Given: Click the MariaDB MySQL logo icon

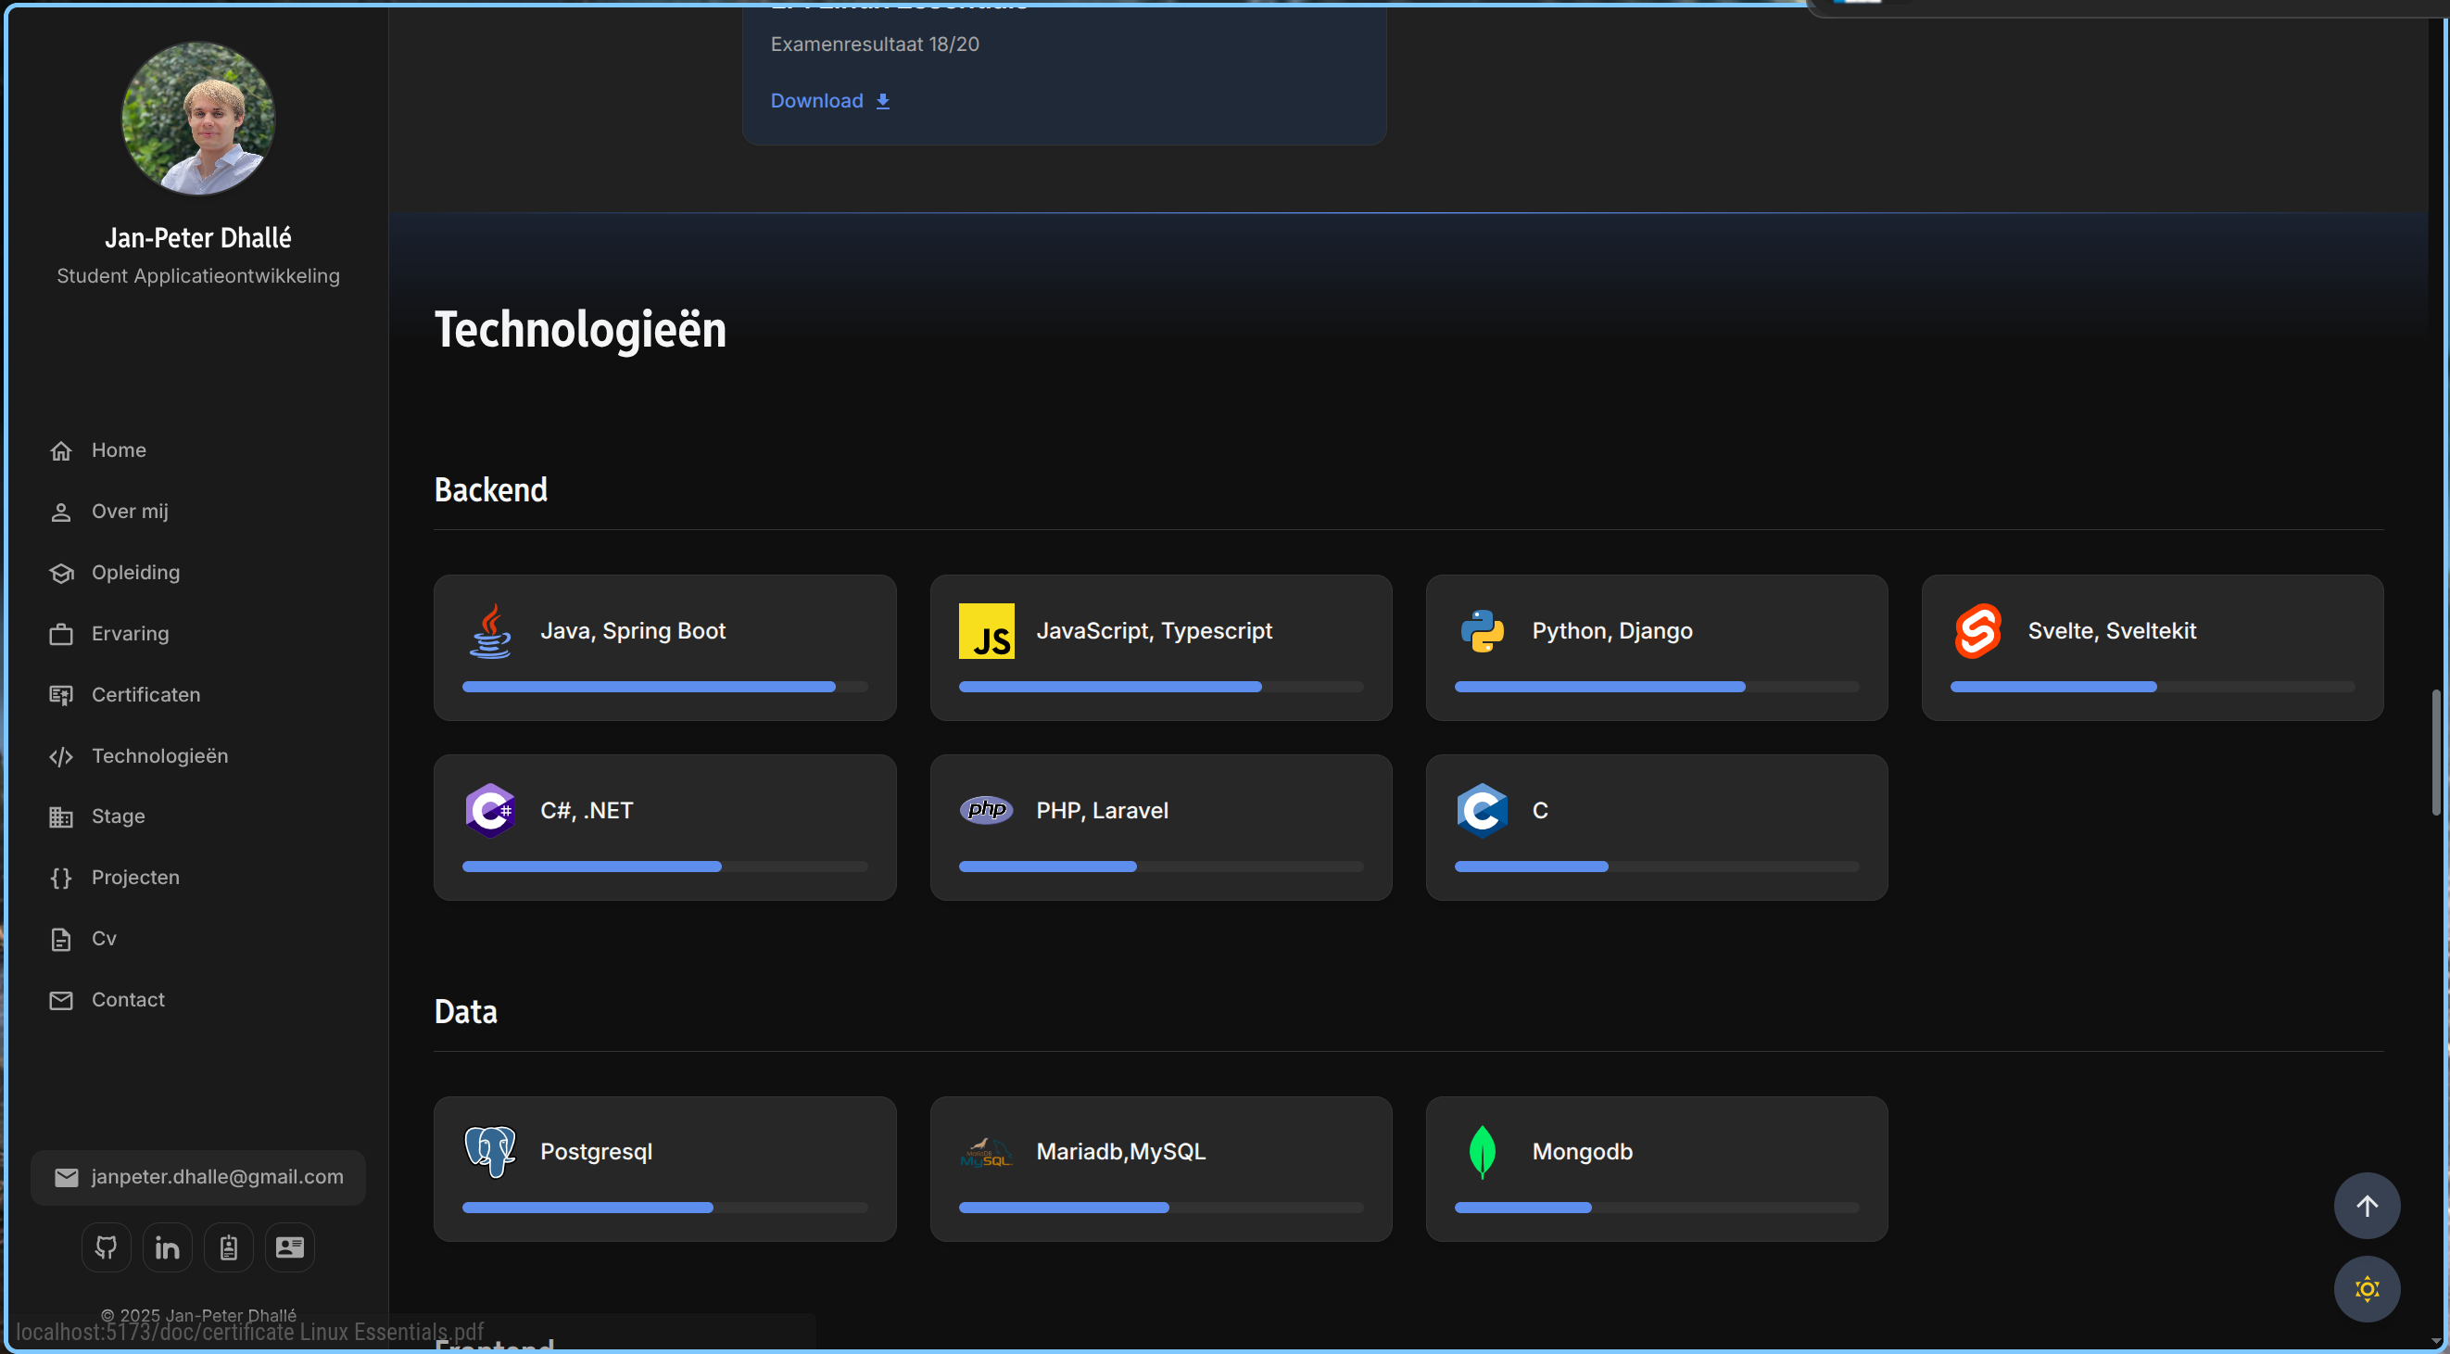Looking at the screenshot, I should [986, 1152].
